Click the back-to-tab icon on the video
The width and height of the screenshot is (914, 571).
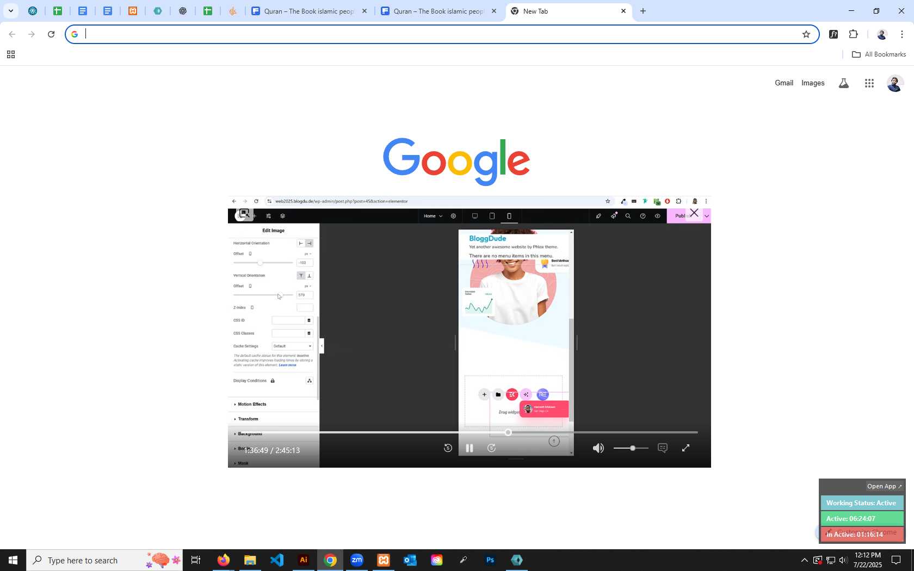[244, 213]
